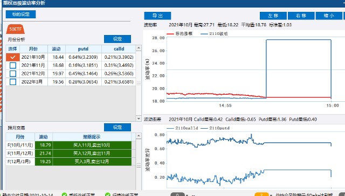The height and width of the screenshot is (196, 345).
Task: Click the 策略提示 column header
Action: click(92, 137)
